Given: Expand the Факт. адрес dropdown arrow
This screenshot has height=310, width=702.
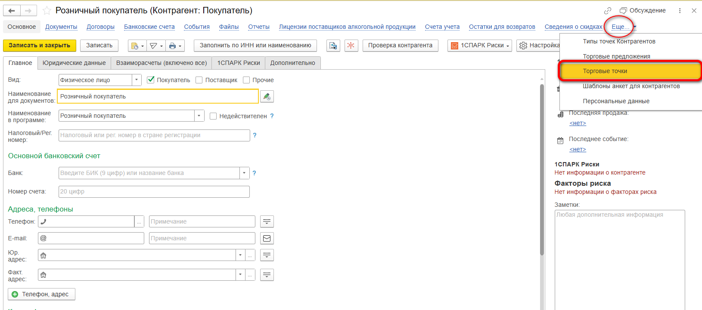Looking at the screenshot, I should coord(240,275).
